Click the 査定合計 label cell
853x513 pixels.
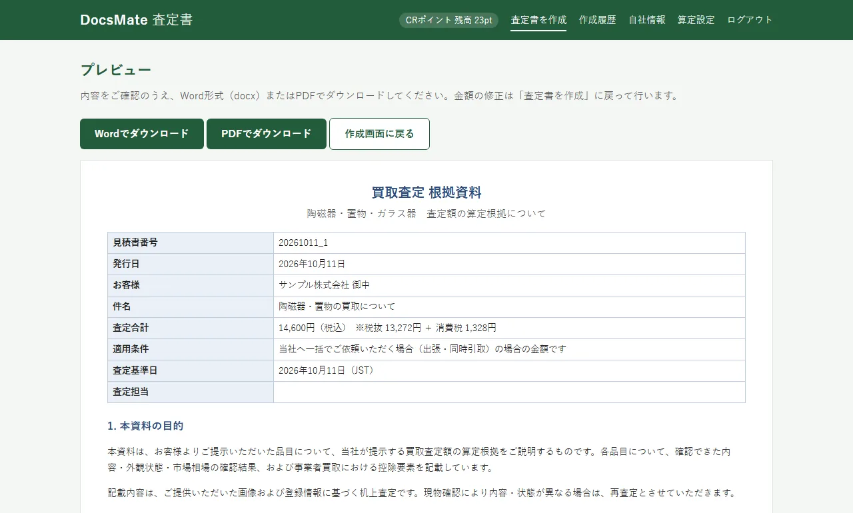click(191, 328)
